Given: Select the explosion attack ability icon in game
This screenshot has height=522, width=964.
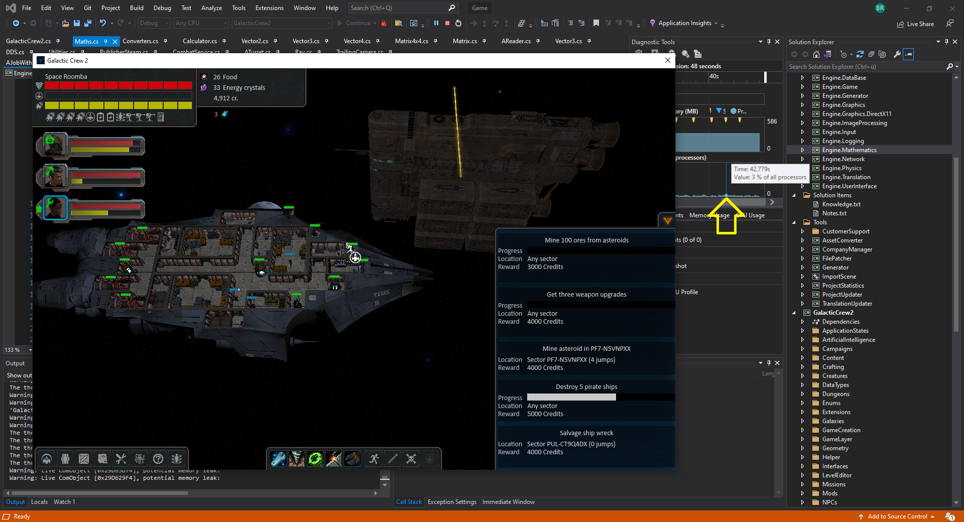Looking at the screenshot, I should point(334,459).
